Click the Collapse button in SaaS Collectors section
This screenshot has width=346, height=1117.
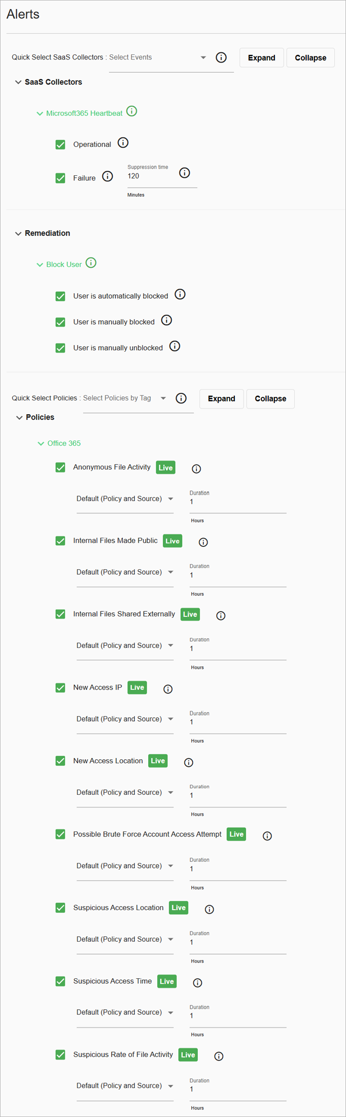pos(310,57)
